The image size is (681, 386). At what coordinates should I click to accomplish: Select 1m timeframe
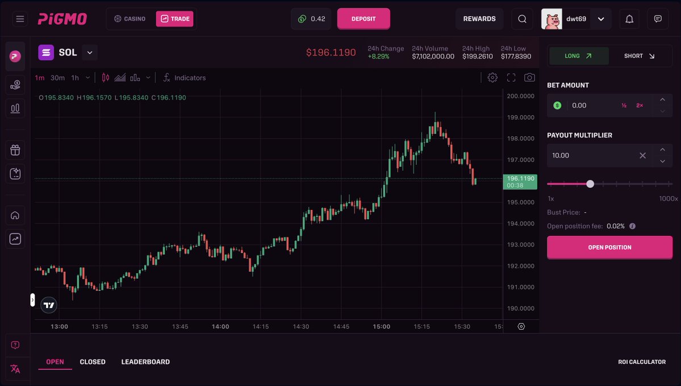tap(40, 78)
